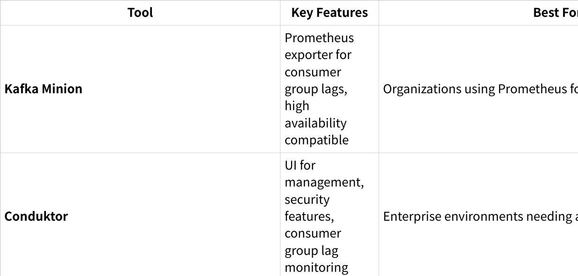The width and height of the screenshot is (578, 276).
Task: Click the word "high" in Kafka Minion features
Action: (x=297, y=106)
